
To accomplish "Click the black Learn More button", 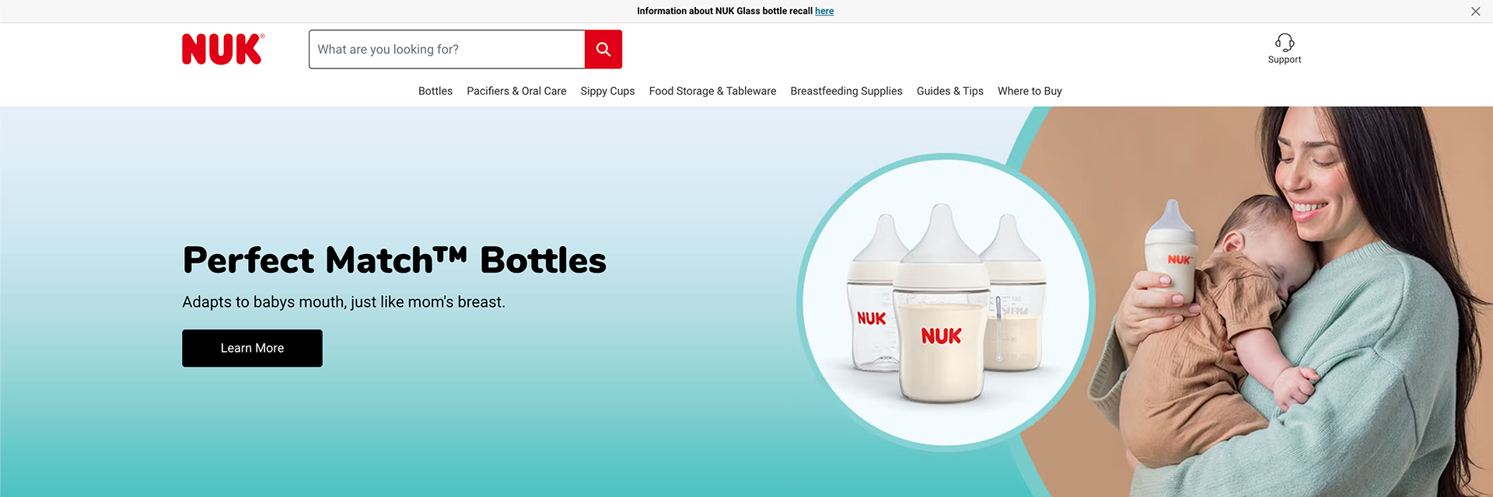I will tap(252, 348).
